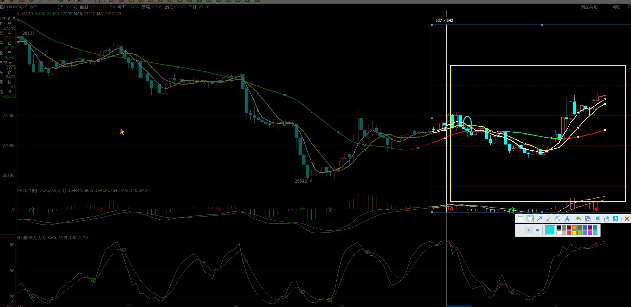Select the ellipse drawing tool

[530, 219]
